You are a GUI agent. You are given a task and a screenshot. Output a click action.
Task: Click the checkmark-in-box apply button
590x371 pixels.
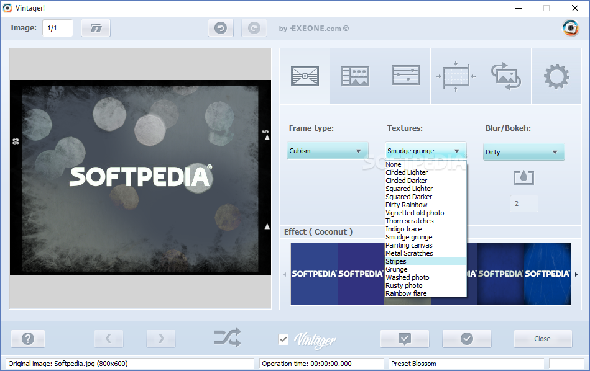pos(405,339)
